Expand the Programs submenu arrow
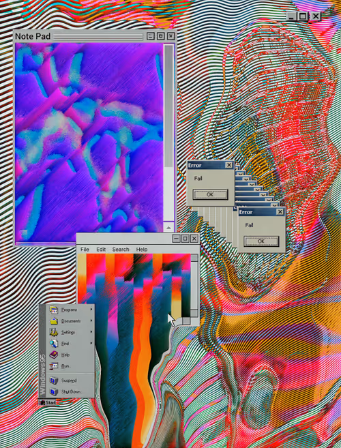Viewport: 341px width, 448px height. pos(92,310)
